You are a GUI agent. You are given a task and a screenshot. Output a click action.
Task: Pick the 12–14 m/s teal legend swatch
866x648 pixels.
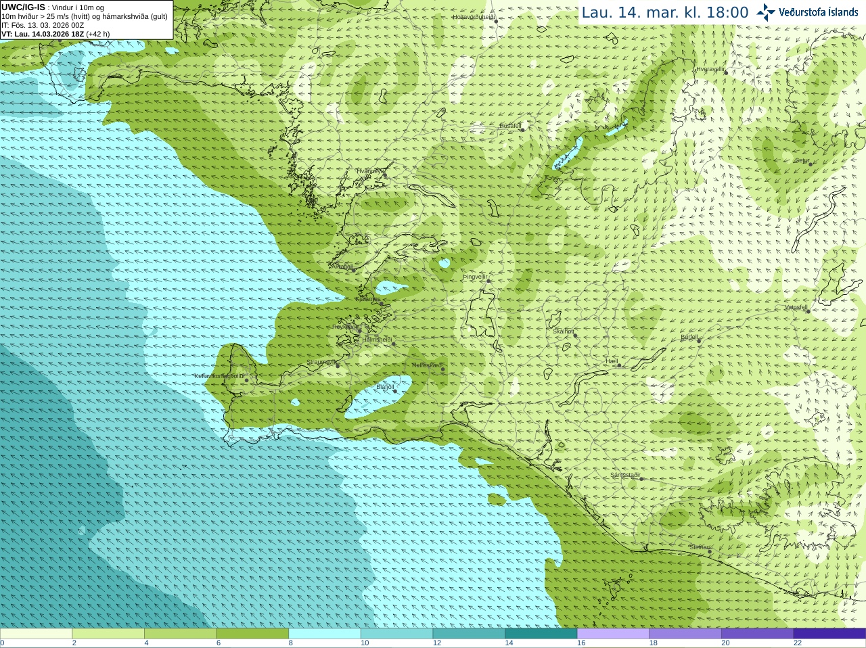tap(469, 634)
